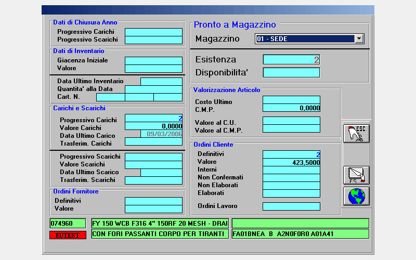Click the FY 150 WCB F316 description field
The width and height of the screenshot is (416, 260).
click(x=160, y=224)
